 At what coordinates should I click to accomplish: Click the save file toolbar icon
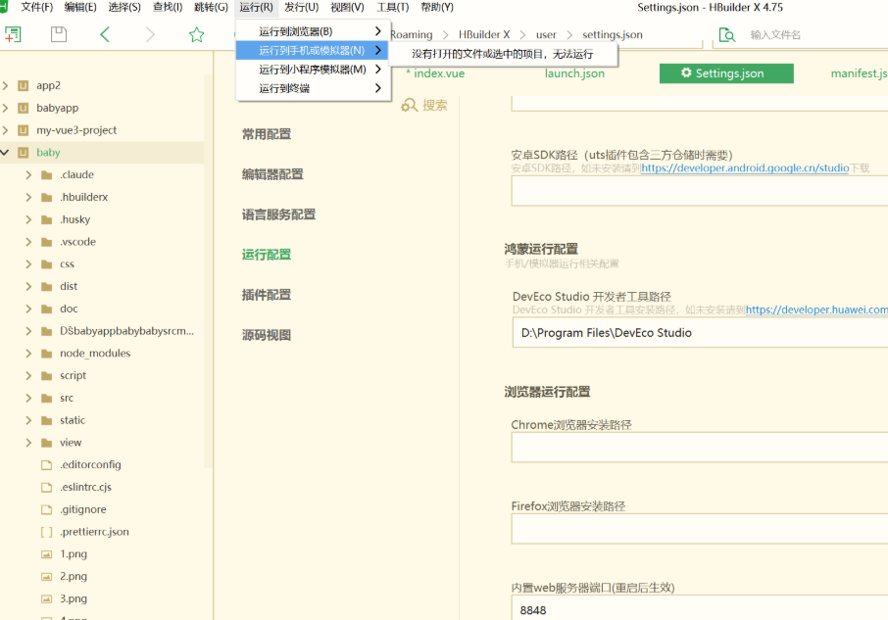[x=59, y=34]
